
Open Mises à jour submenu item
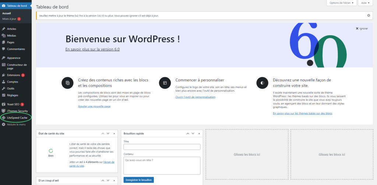(x=9, y=19)
